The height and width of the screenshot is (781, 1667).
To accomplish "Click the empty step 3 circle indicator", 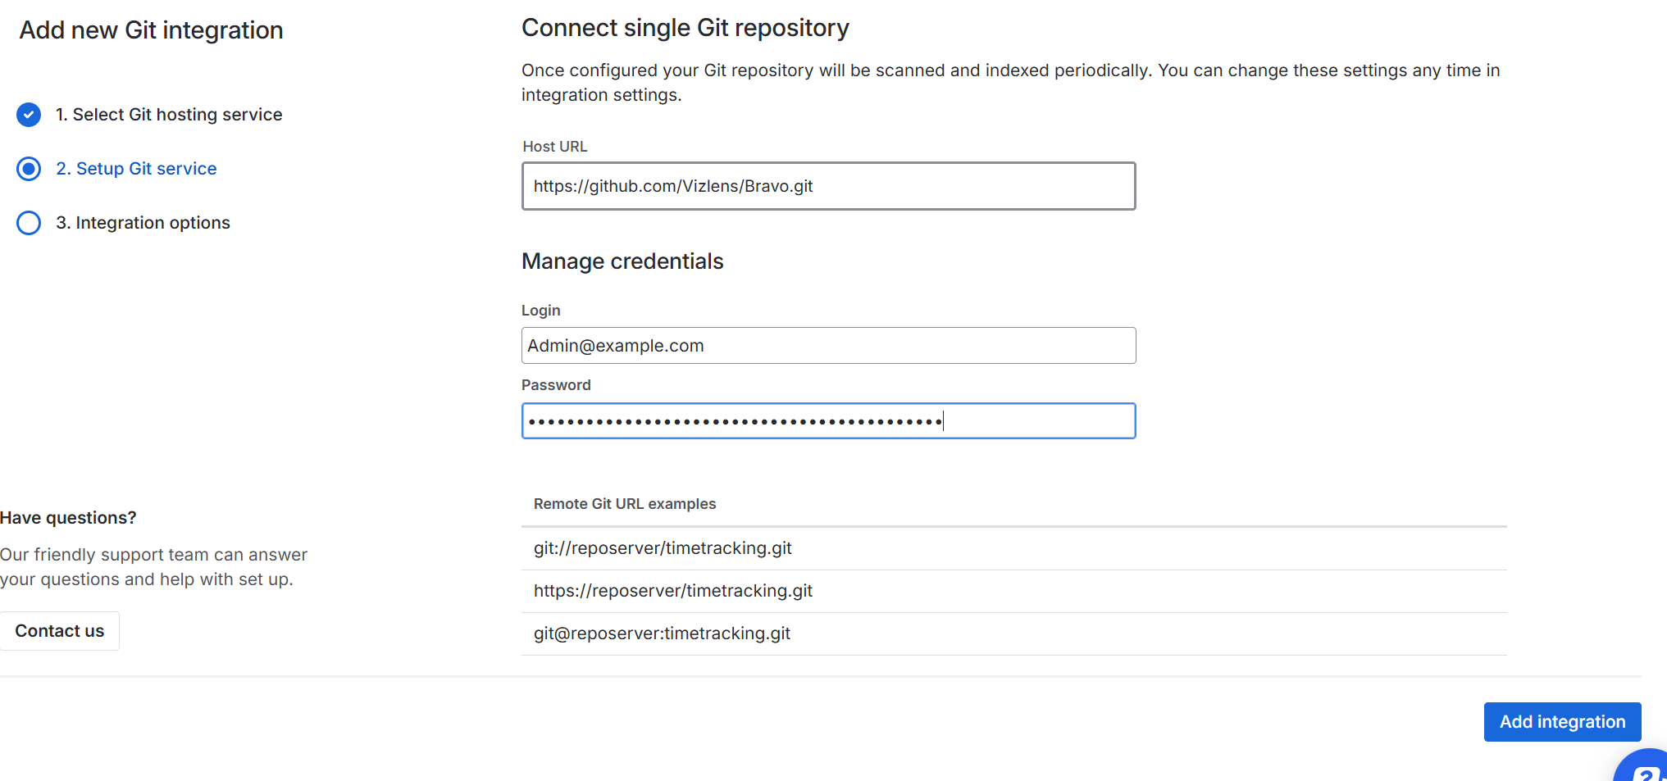I will point(29,223).
